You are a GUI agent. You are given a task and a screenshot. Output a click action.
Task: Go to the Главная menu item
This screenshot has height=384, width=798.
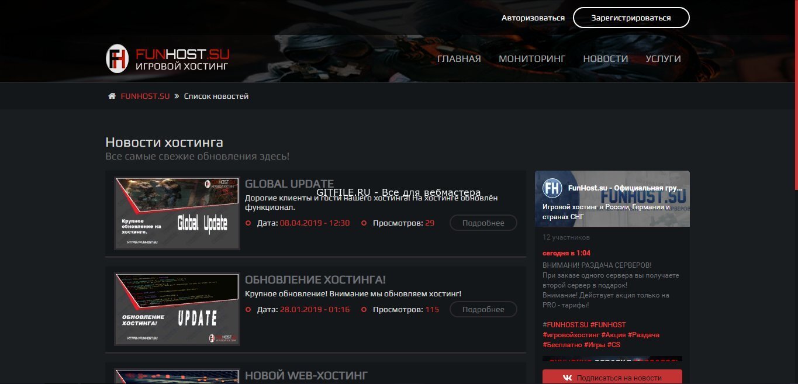pos(459,58)
